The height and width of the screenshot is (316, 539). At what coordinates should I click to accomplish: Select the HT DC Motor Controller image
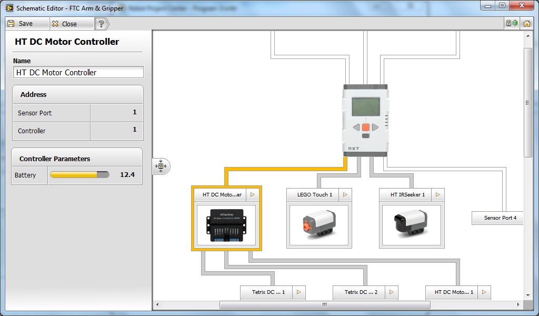[x=226, y=225]
